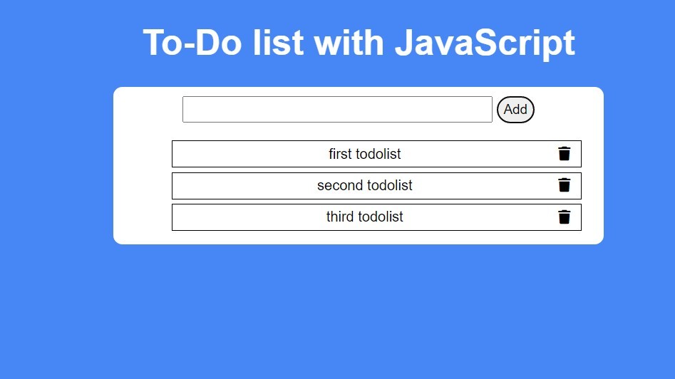
Task: Select the "first todolist" item text
Action: pos(365,154)
